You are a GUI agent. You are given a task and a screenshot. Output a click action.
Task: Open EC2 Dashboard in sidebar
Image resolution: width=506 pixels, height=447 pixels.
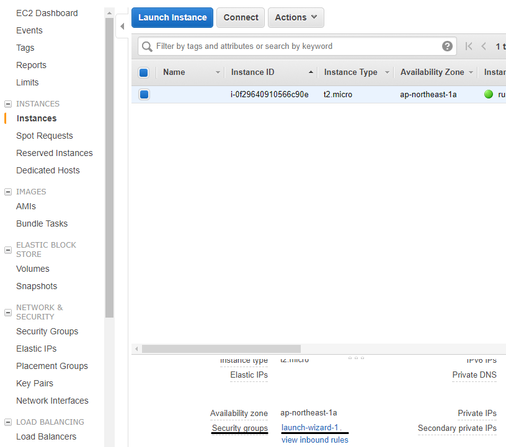[x=47, y=13]
